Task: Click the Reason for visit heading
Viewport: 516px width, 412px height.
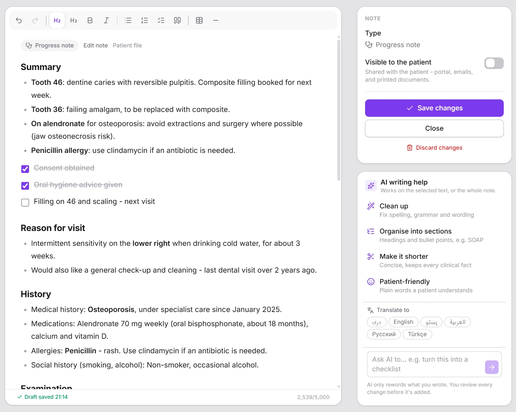Action: tap(53, 228)
